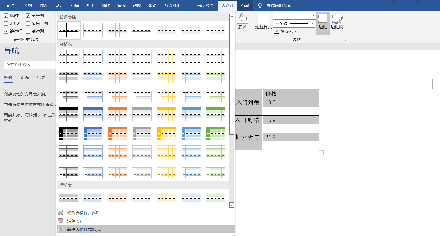Click the table resize handle at corner
Image resolution: width=440 pixels, height=236 pixels.
tap(322, 153)
